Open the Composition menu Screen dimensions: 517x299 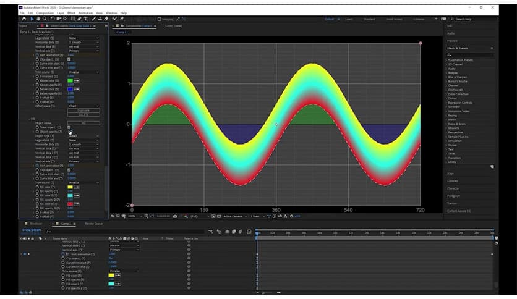tap(45, 13)
